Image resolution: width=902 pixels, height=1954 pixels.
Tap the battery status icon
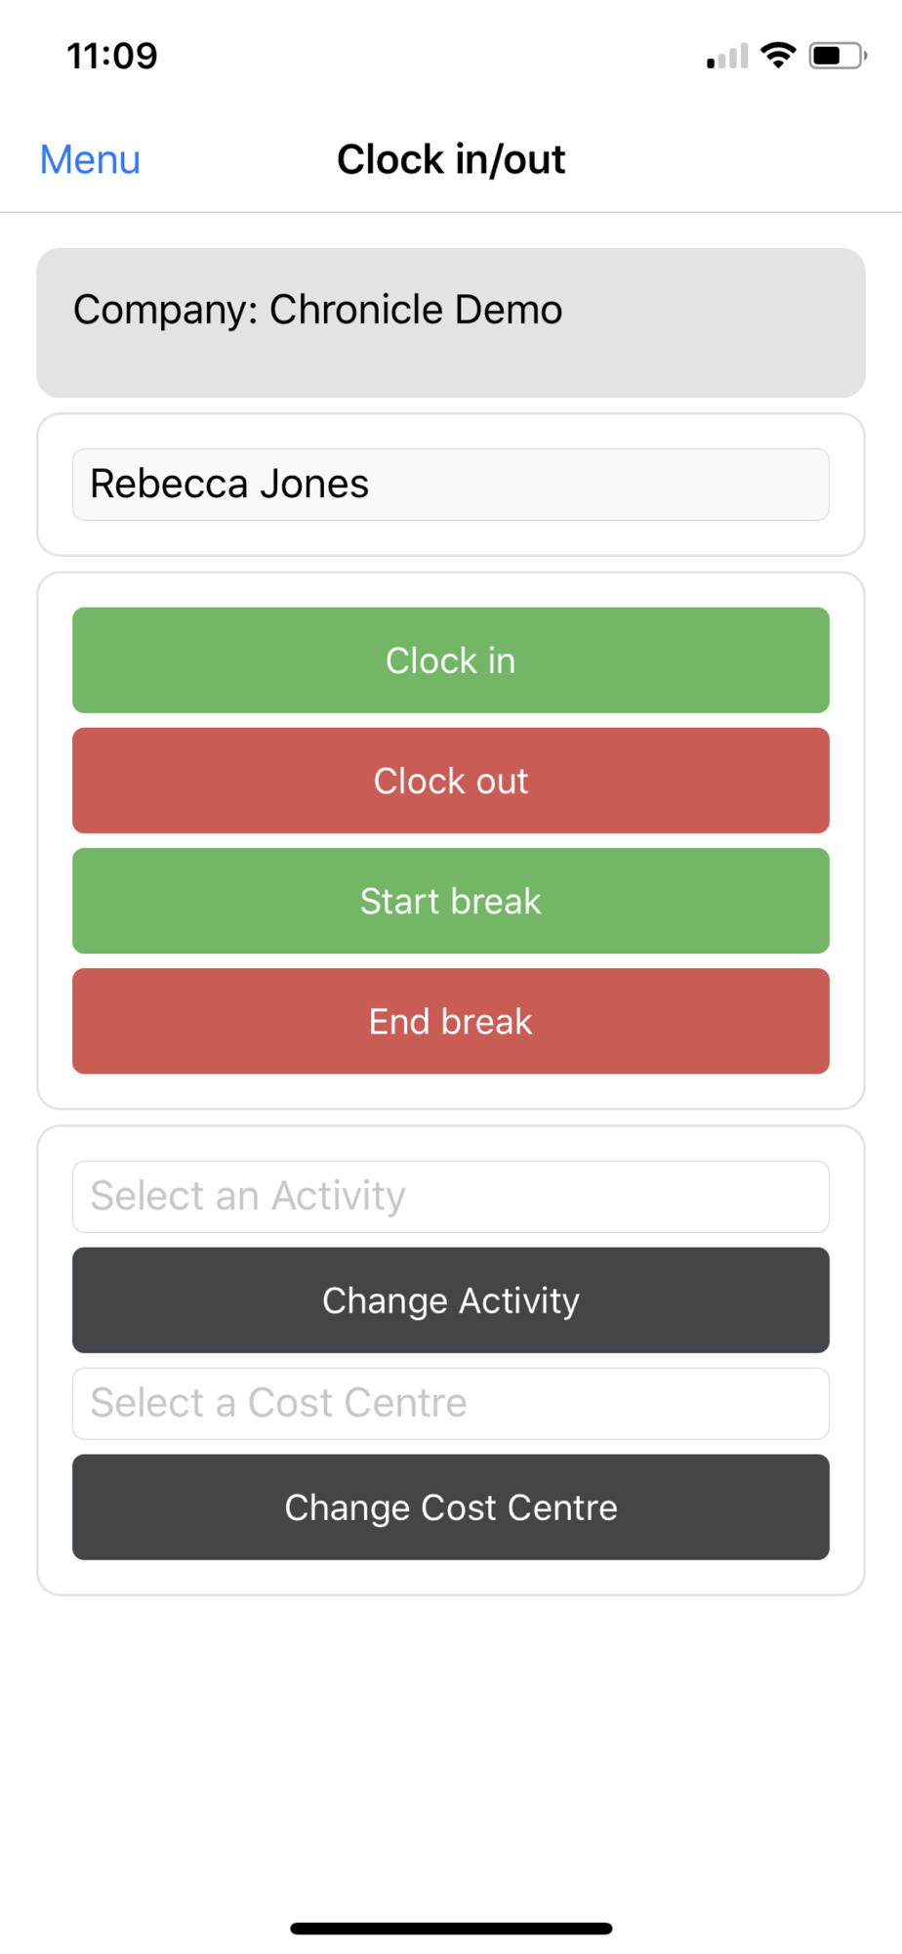pyautogui.click(x=838, y=56)
